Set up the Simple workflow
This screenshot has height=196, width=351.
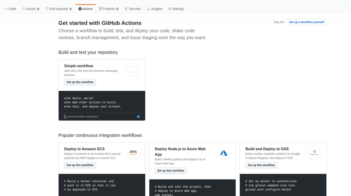[80, 82]
